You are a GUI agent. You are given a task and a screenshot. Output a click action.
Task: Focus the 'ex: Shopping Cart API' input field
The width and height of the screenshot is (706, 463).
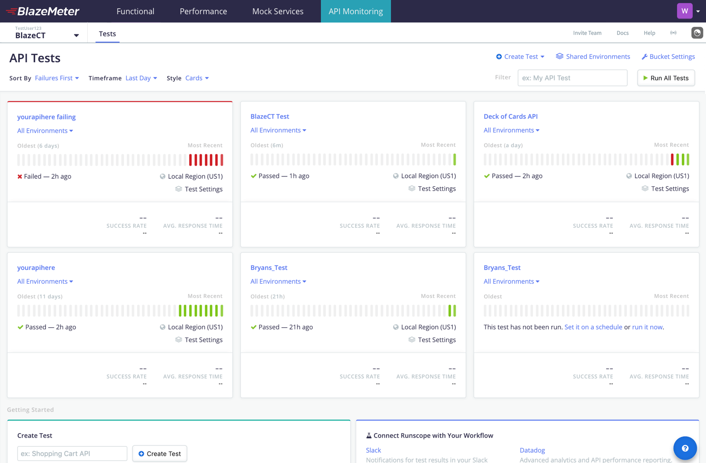72,454
